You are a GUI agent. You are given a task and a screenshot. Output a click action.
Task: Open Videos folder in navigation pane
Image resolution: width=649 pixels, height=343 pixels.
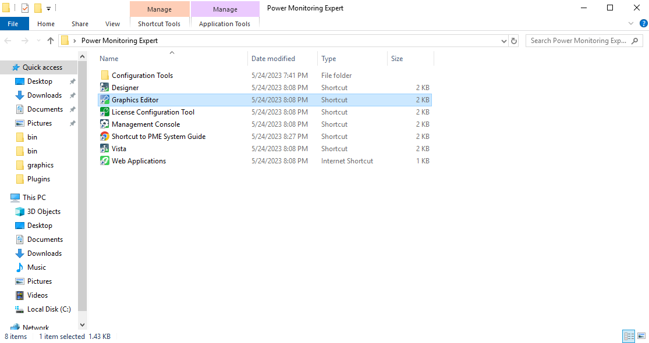pos(37,295)
